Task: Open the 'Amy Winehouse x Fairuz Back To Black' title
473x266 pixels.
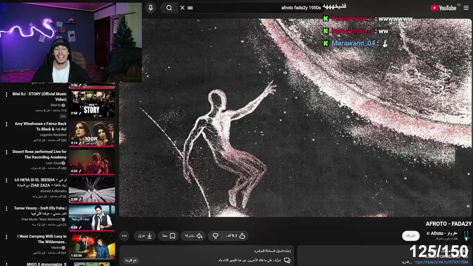Action: 41,126
